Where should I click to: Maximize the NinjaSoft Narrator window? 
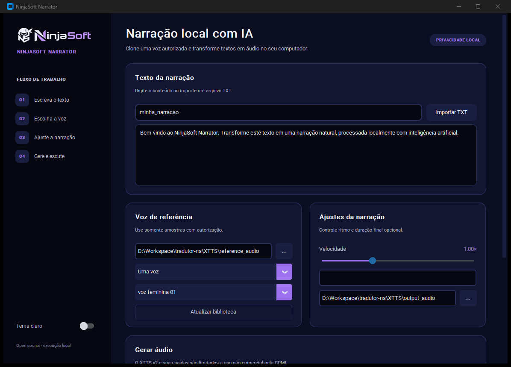point(478,6)
